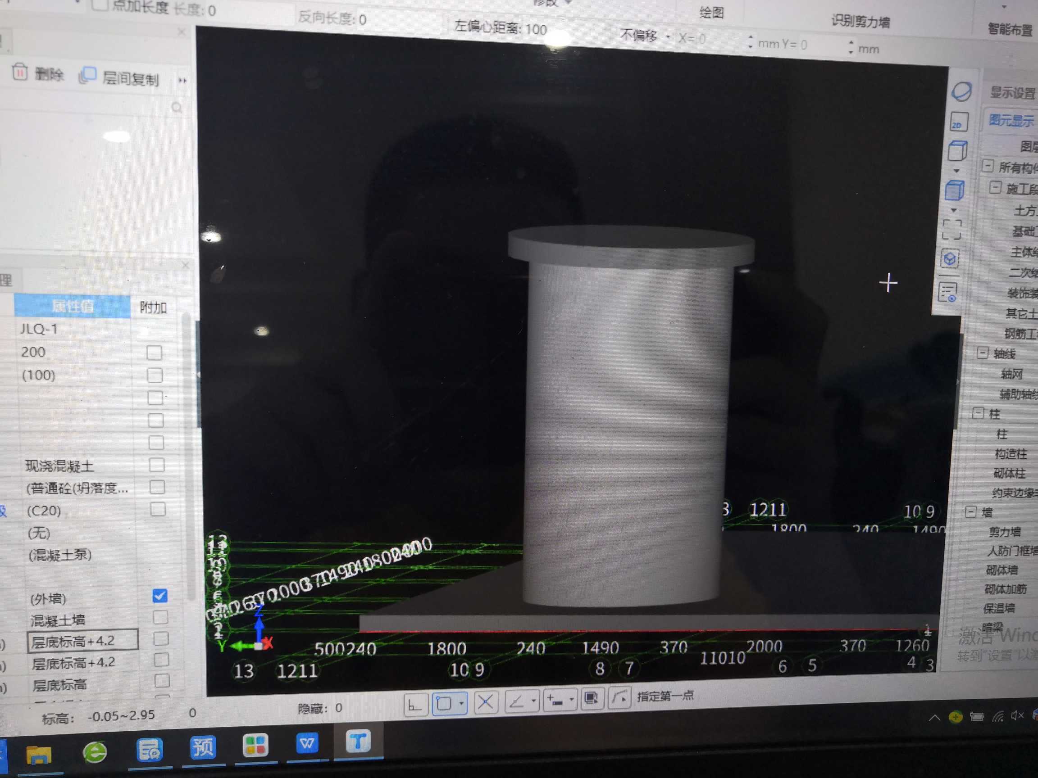The image size is (1038, 778).
Task: Click the Wi-Fi network tray icon
Action: [997, 717]
